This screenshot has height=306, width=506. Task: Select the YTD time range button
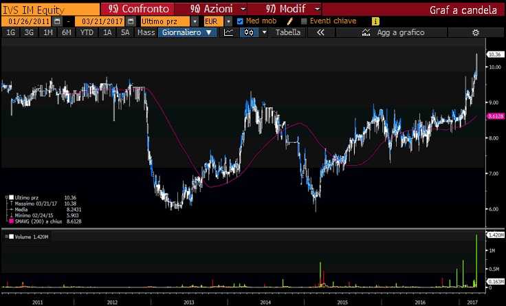coord(87,32)
